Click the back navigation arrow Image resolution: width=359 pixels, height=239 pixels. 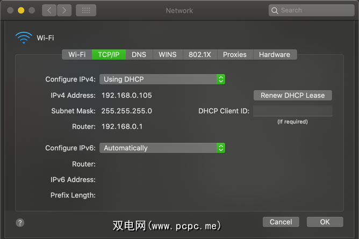coord(49,10)
